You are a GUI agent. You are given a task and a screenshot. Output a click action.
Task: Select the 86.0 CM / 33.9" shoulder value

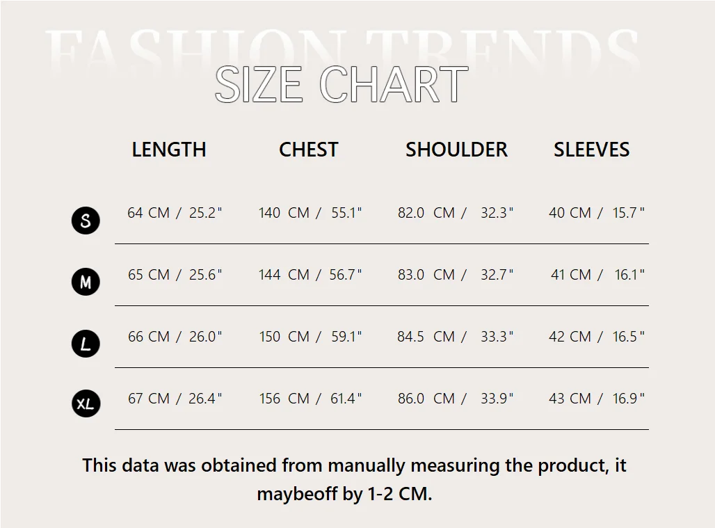(x=456, y=399)
